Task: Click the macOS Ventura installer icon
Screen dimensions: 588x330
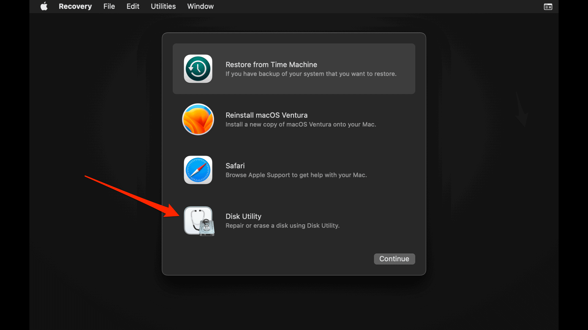Action: [x=198, y=119]
